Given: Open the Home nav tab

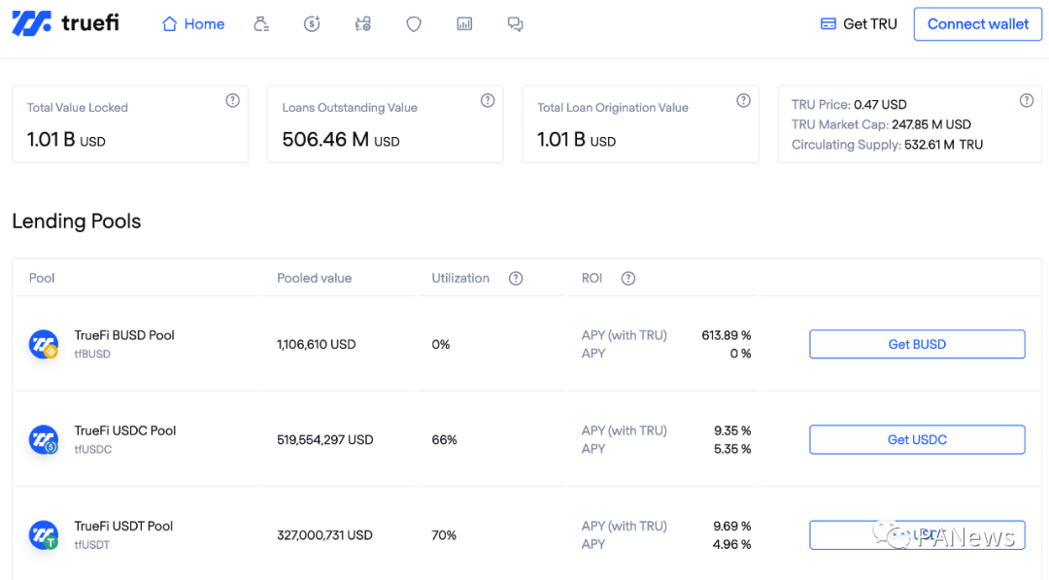Looking at the screenshot, I should (193, 24).
